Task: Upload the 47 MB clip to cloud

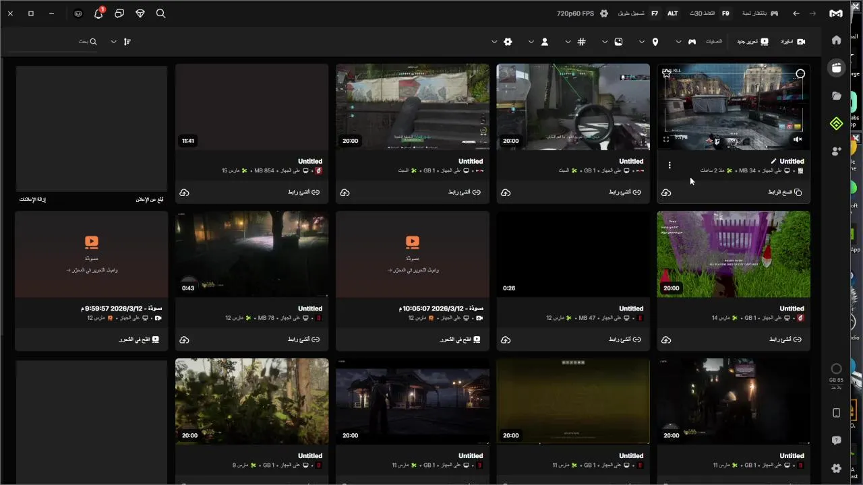Action: [x=506, y=340]
